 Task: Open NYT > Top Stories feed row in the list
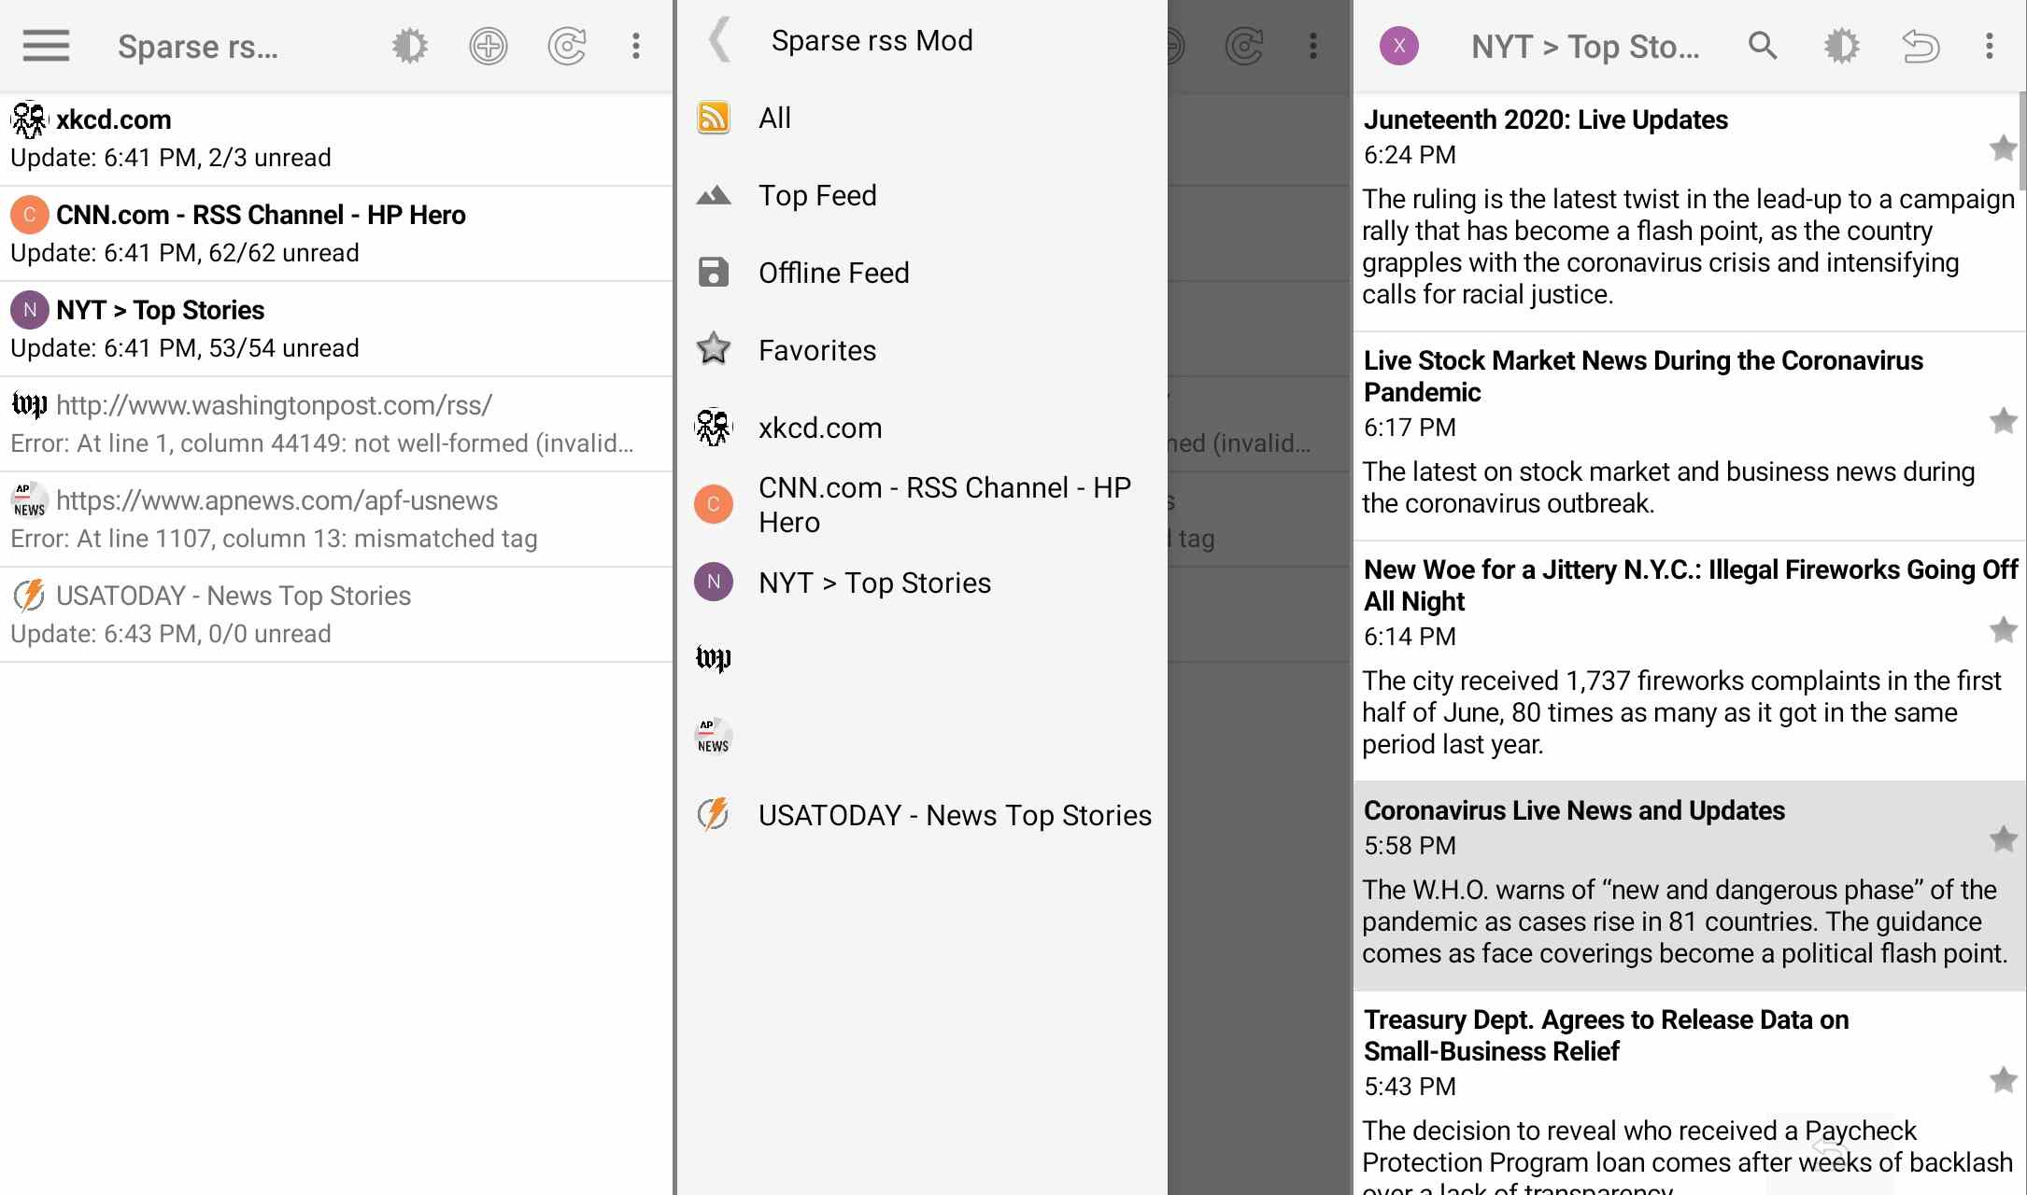click(x=336, y=330)
